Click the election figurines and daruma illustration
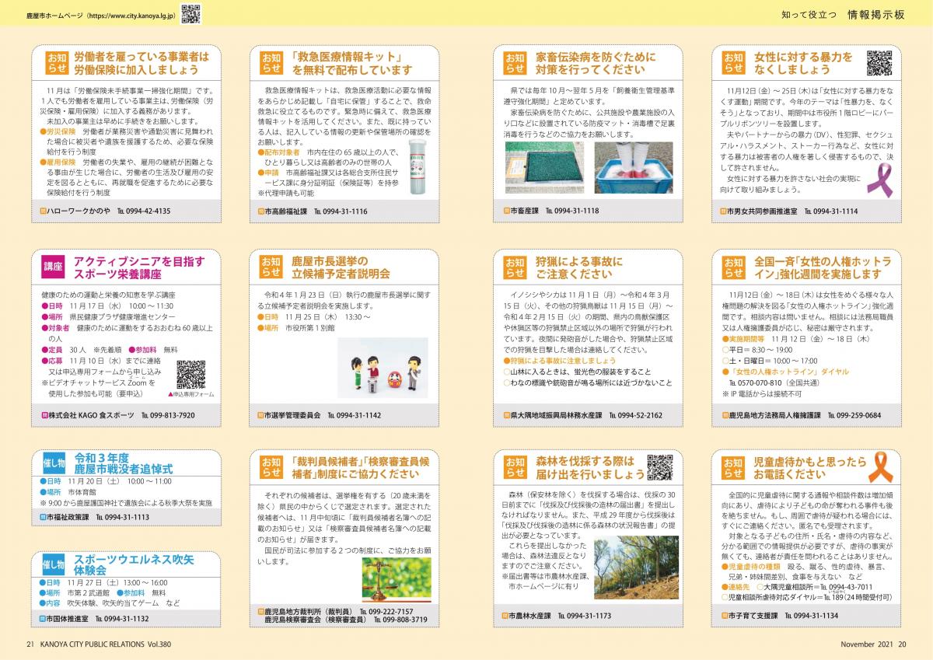This screenshot has height=660, width=933. click(x=380, y=370)
